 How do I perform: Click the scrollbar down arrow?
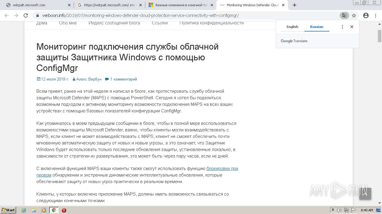pyautogui.click(x=380, y=203)
